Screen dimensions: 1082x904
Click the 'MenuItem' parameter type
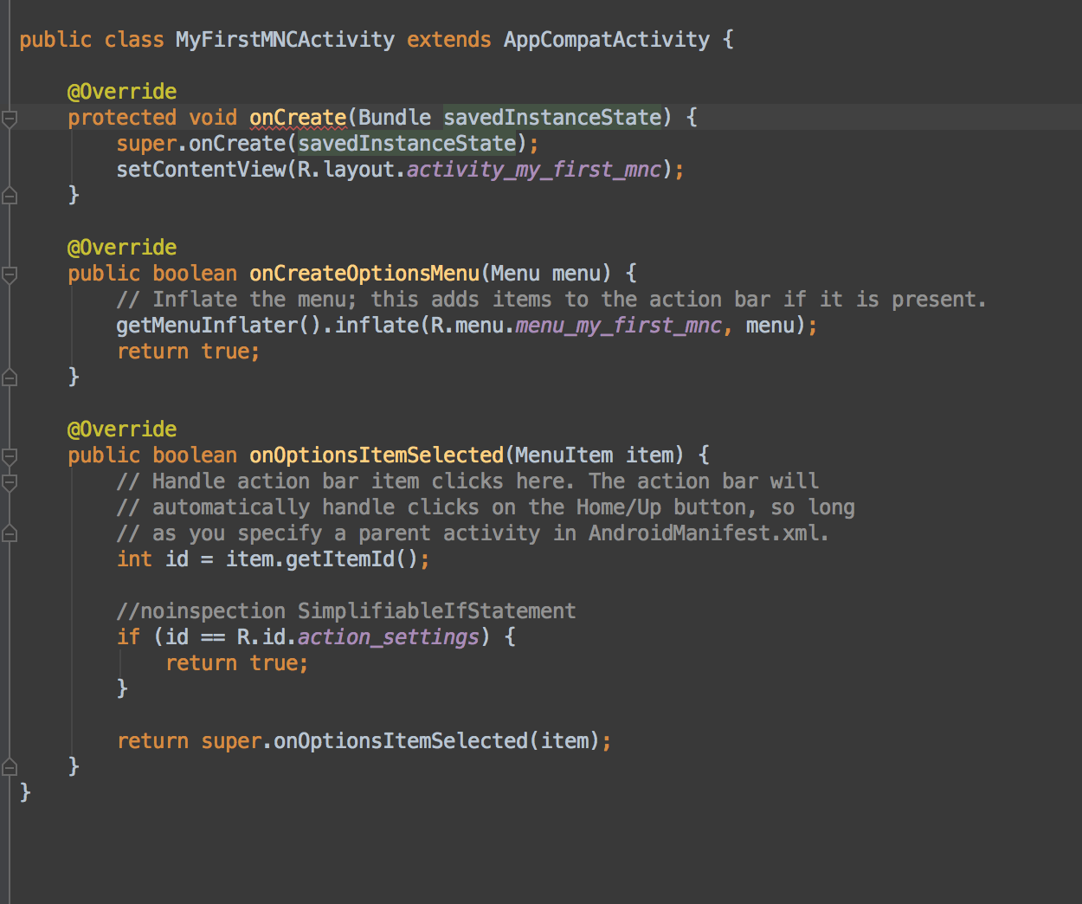click(564, 455)
